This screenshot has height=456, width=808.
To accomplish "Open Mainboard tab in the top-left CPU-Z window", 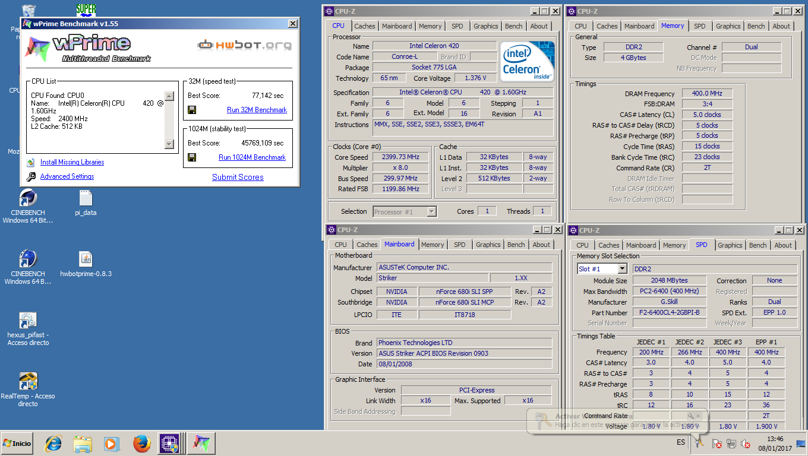I will 397,26.
